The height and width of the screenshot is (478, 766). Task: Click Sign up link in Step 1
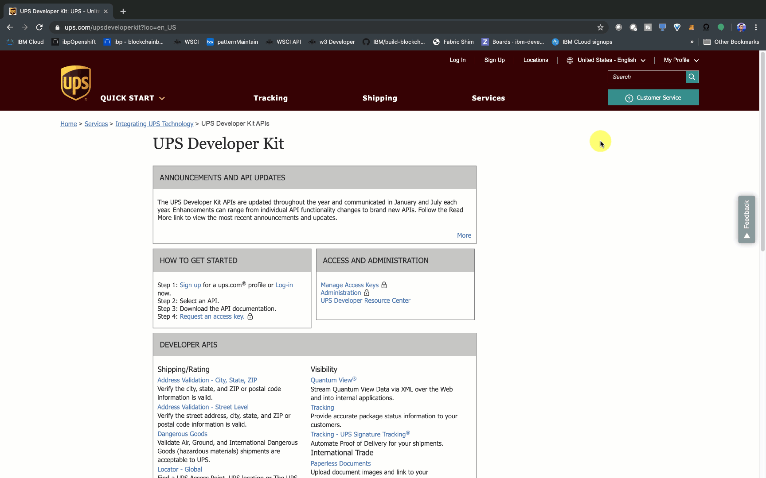pyautogui.click(x=190, y=285)
